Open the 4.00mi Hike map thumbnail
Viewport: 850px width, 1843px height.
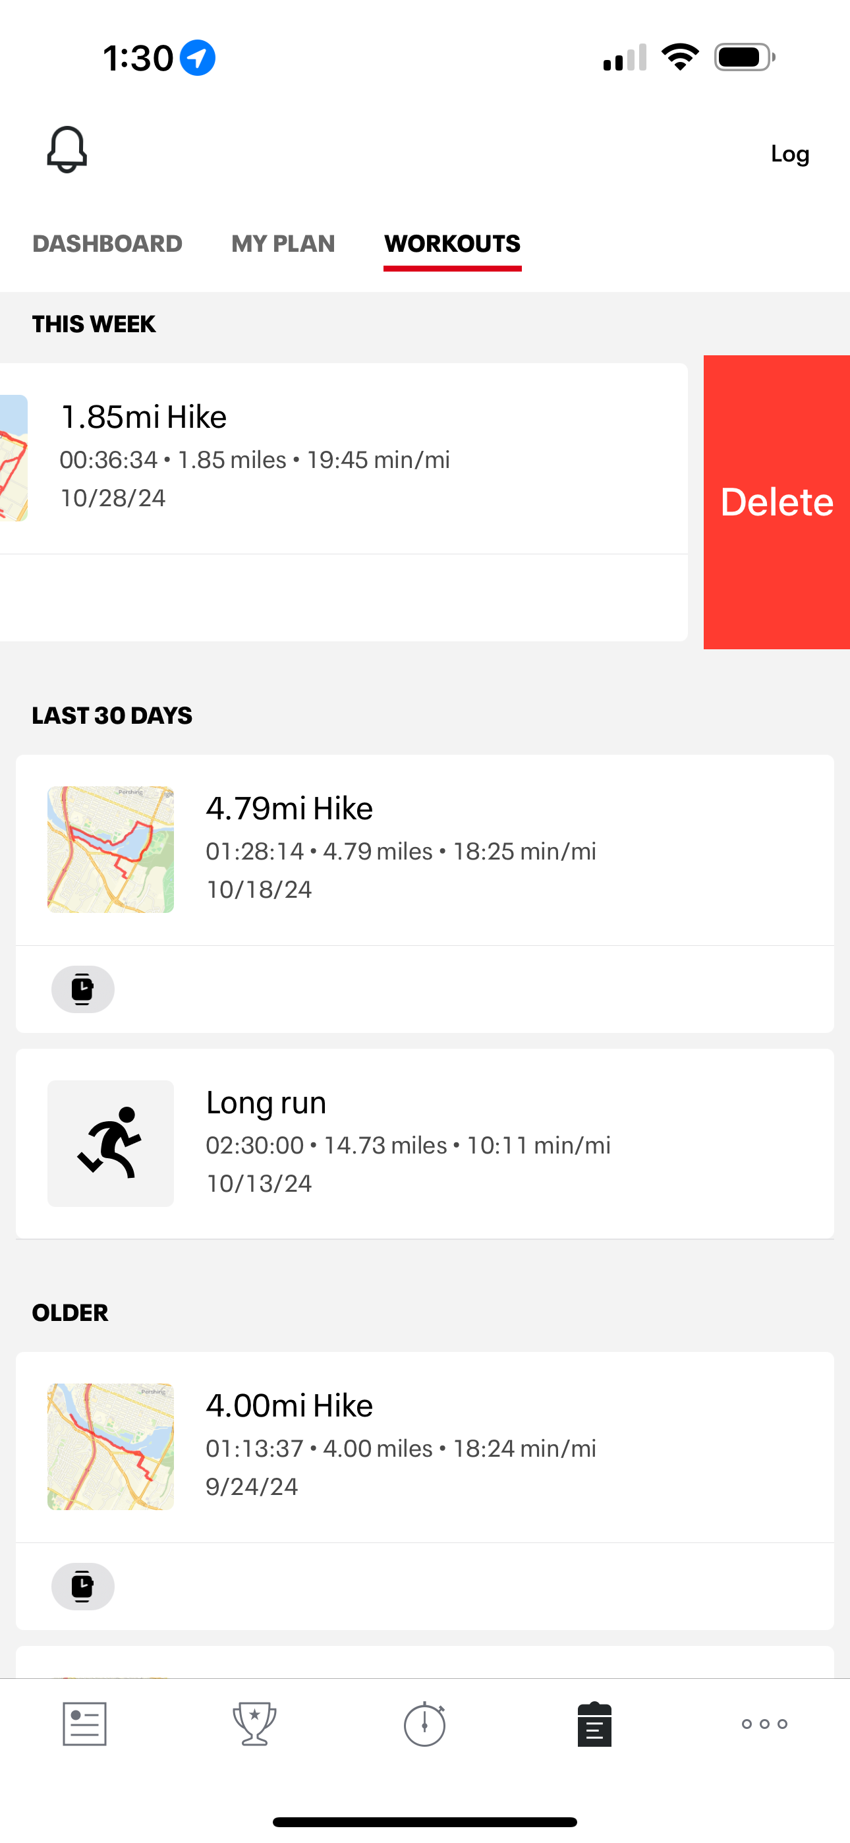tap(110, 1447)
